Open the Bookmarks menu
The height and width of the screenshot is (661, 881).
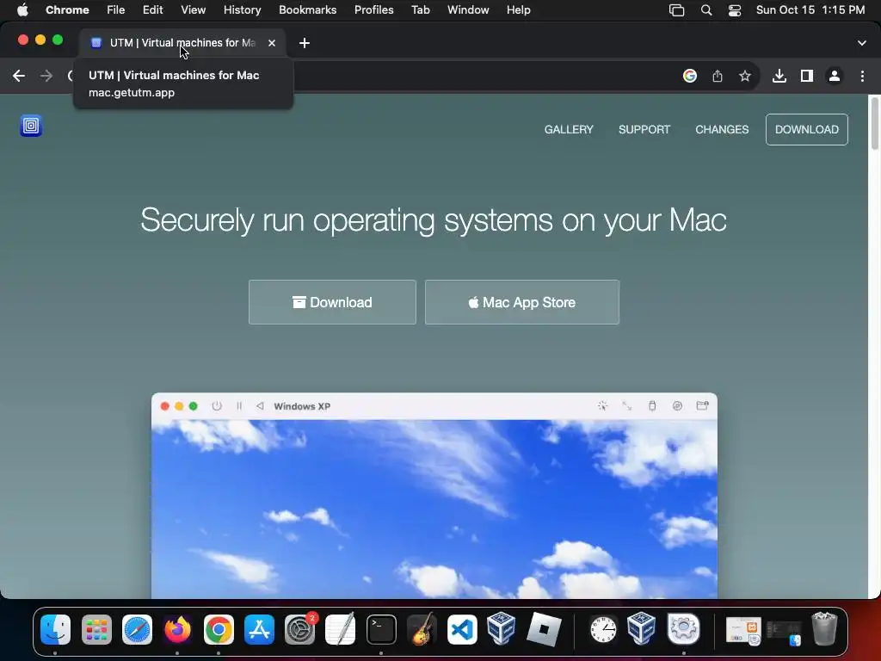tap(308, 10)
